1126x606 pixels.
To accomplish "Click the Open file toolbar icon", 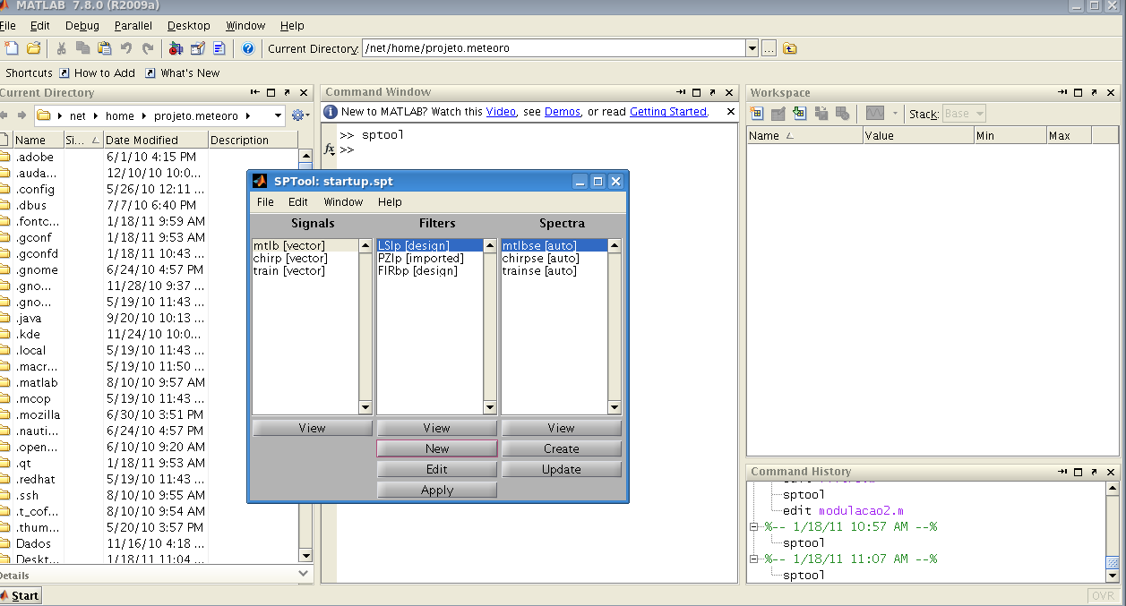I will coord(32,48).
